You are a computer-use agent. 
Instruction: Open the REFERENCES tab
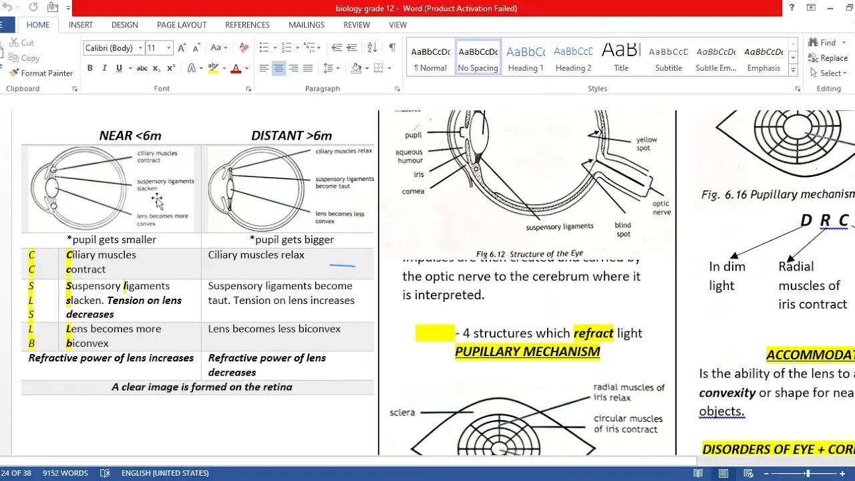[x=247, y=25]
